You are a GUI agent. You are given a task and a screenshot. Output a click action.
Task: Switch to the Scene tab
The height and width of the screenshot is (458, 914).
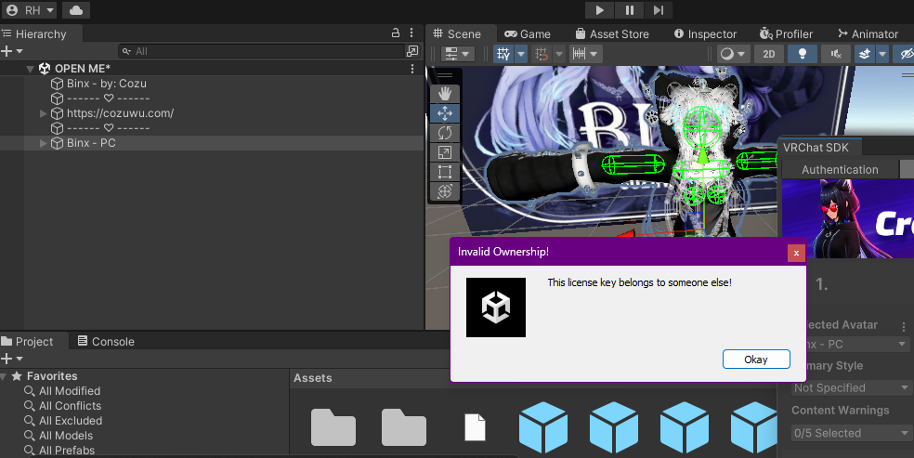[x=457, y=33]
